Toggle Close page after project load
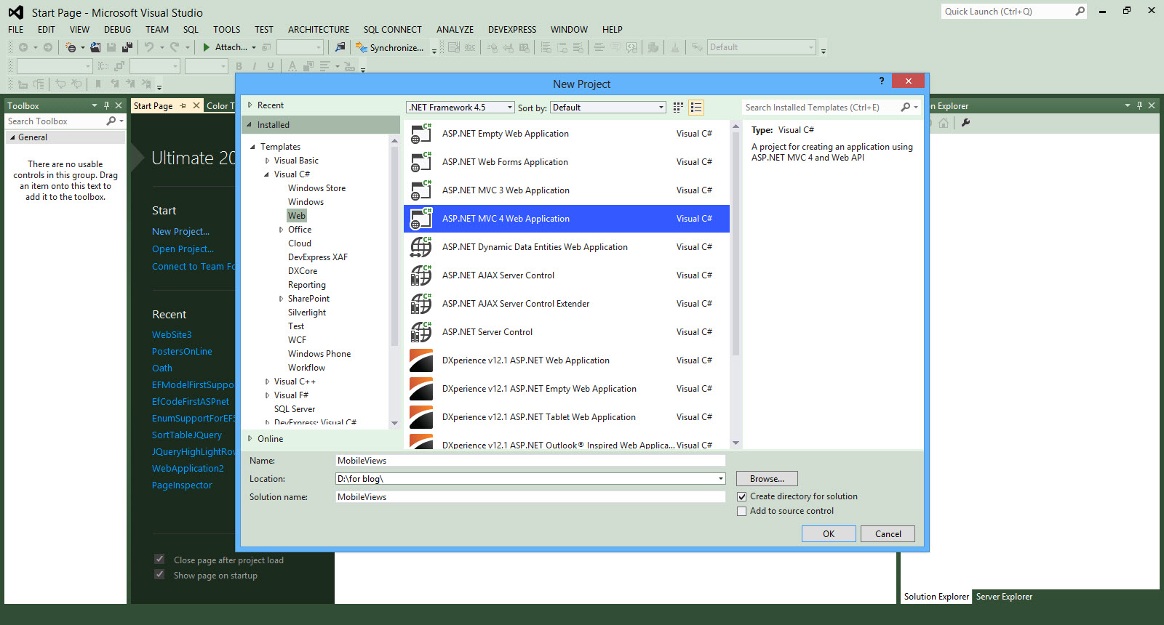Screen dimensions: 1164x625 159,560
